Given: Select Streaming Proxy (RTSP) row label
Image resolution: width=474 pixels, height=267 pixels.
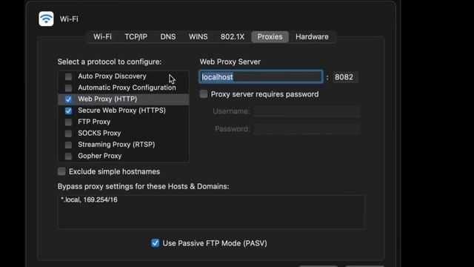Looking at the screenshot, I should pos(116,145).
